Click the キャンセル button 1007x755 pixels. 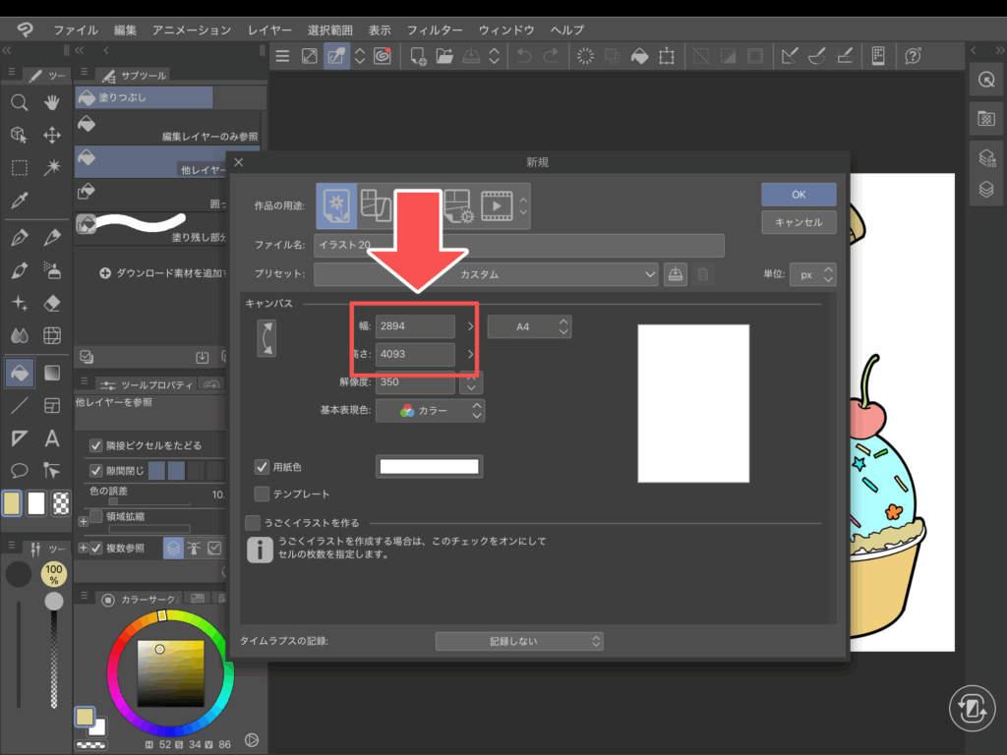pos(798,222)
